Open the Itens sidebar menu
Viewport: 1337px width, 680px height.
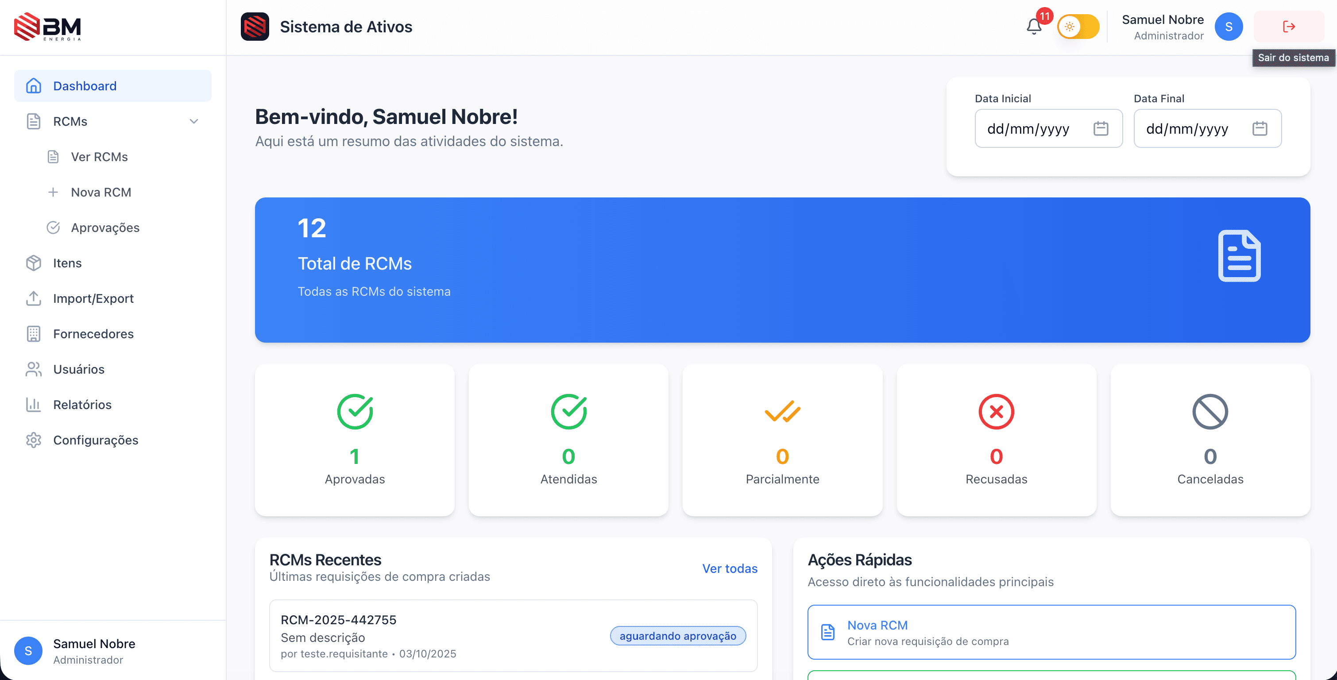[x=67, y=263]
